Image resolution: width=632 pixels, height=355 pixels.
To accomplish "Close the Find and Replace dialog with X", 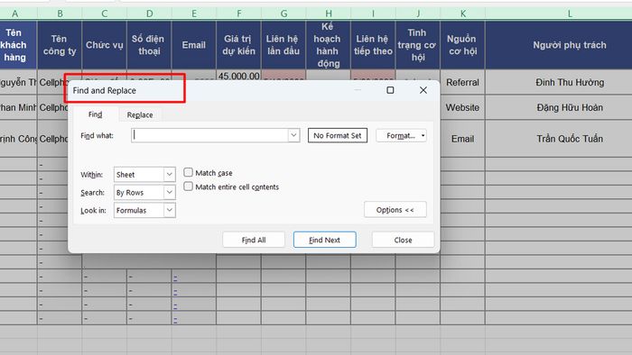I will [x=423, y=90].
